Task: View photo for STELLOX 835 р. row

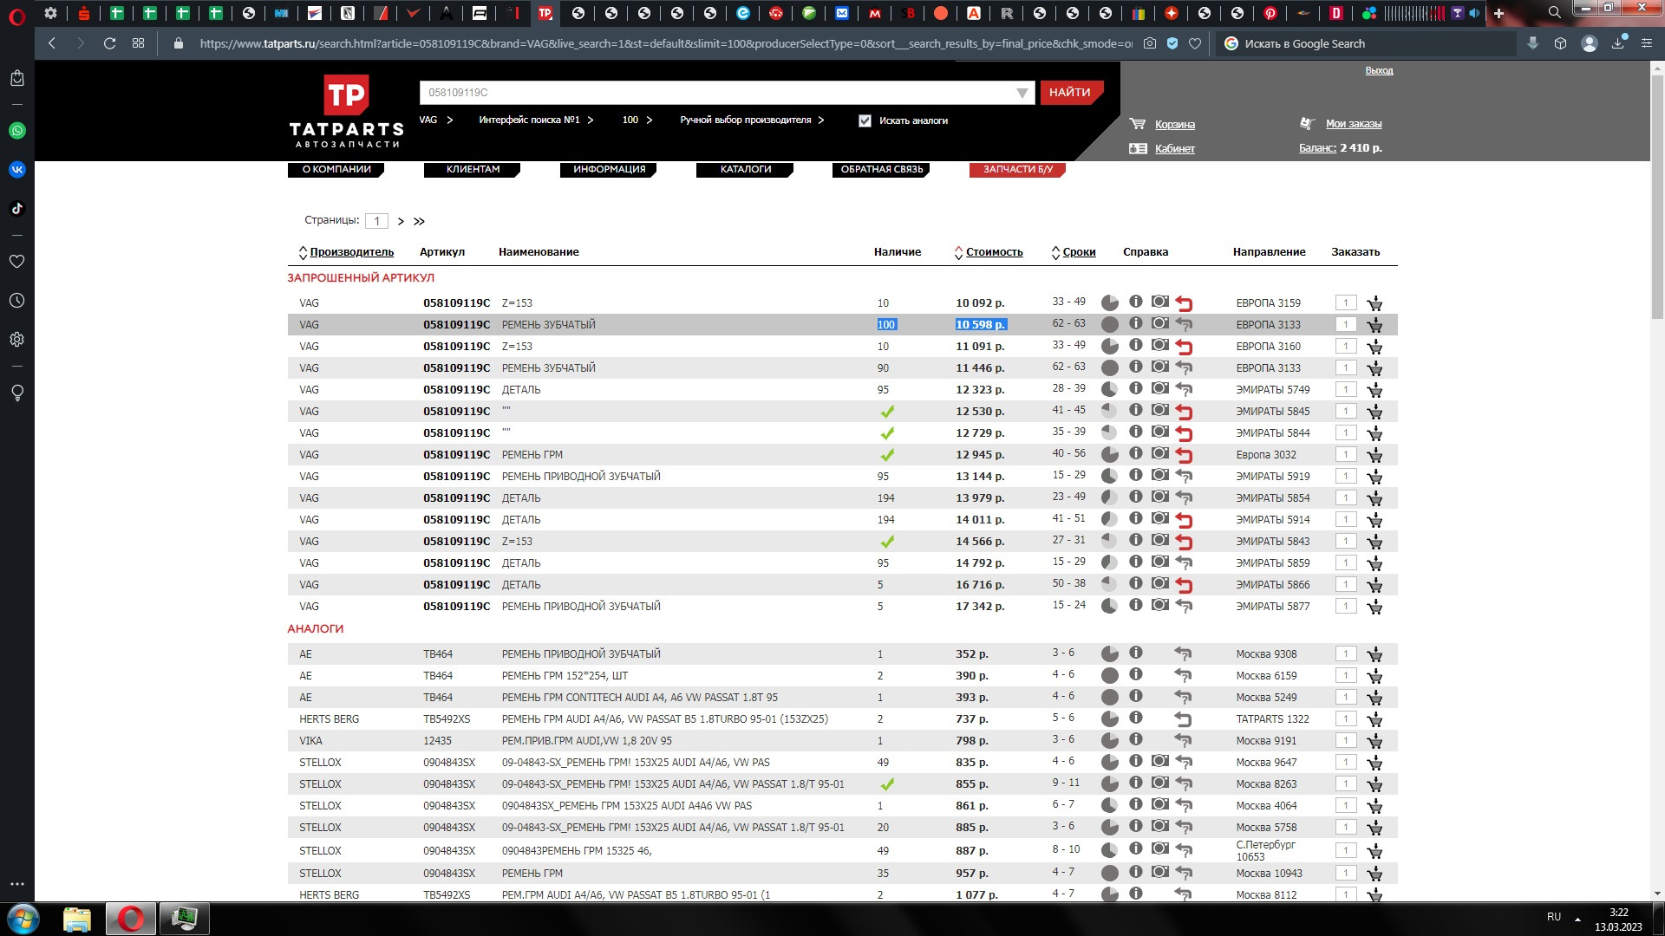Action: click(x=1159, y=761)
